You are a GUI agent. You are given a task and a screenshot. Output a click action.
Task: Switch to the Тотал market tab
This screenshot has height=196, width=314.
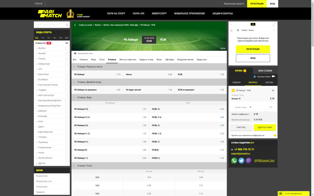point(102,60)
